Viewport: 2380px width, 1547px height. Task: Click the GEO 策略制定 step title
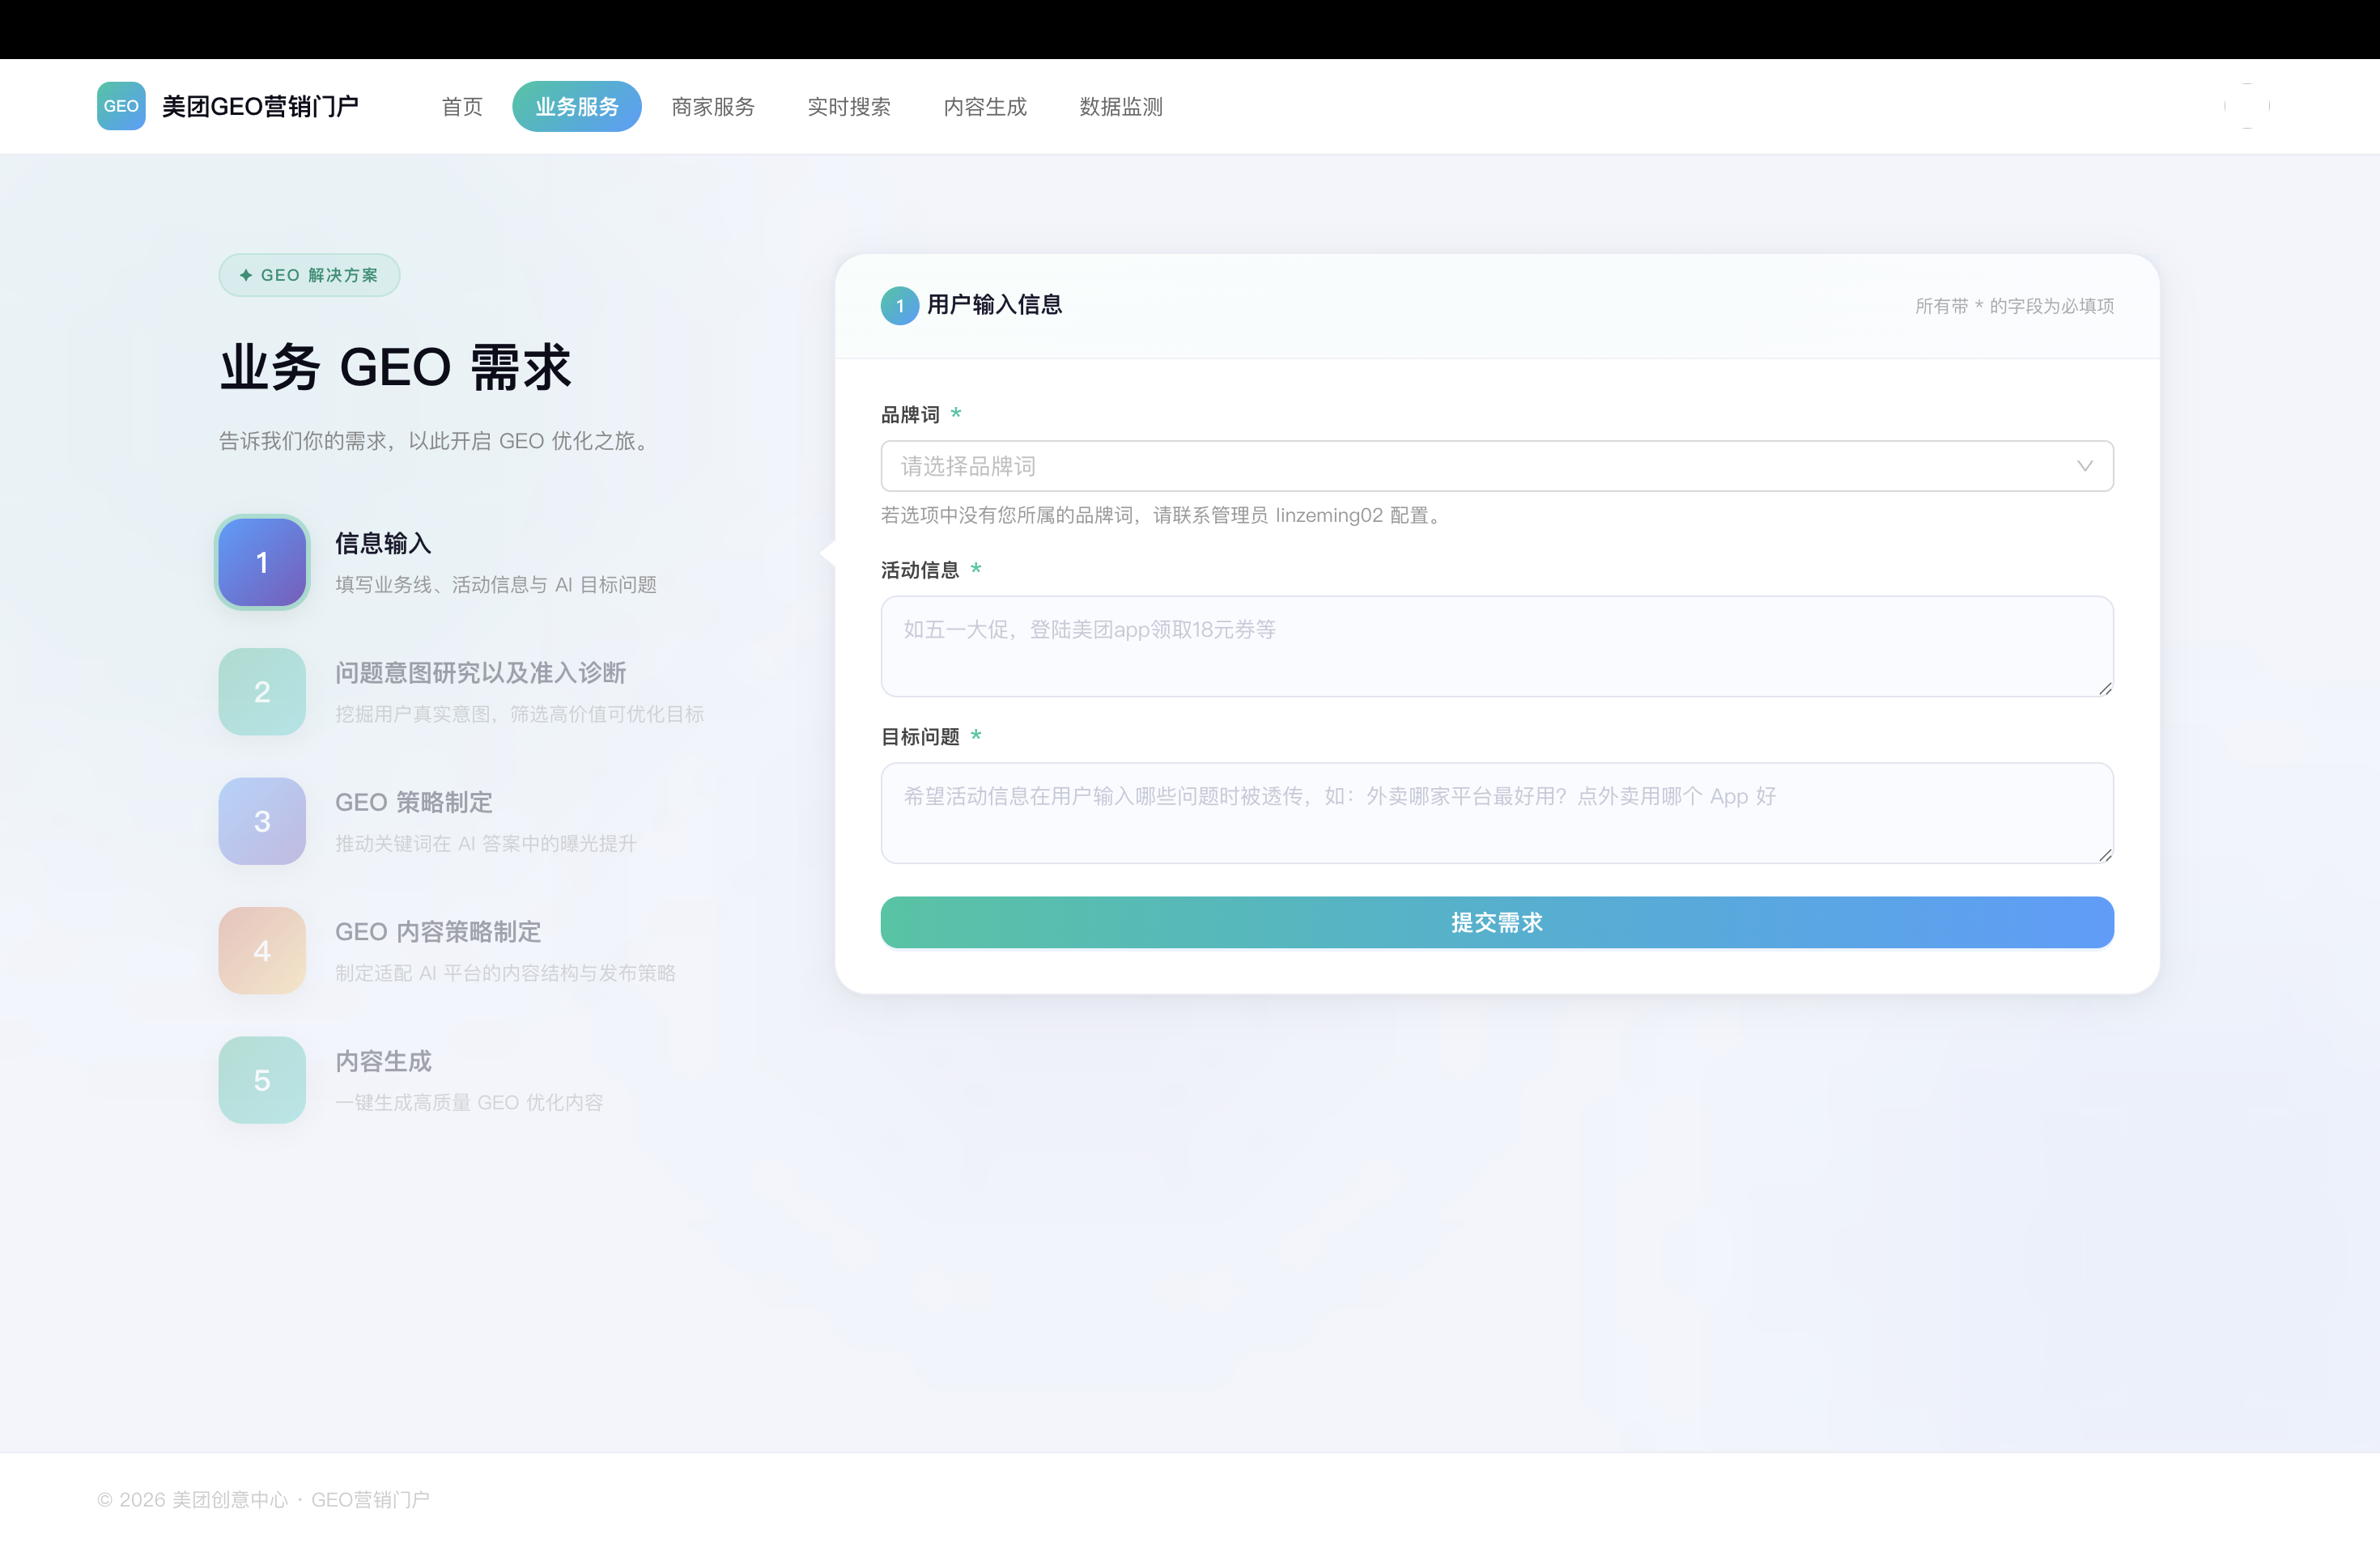414,803
